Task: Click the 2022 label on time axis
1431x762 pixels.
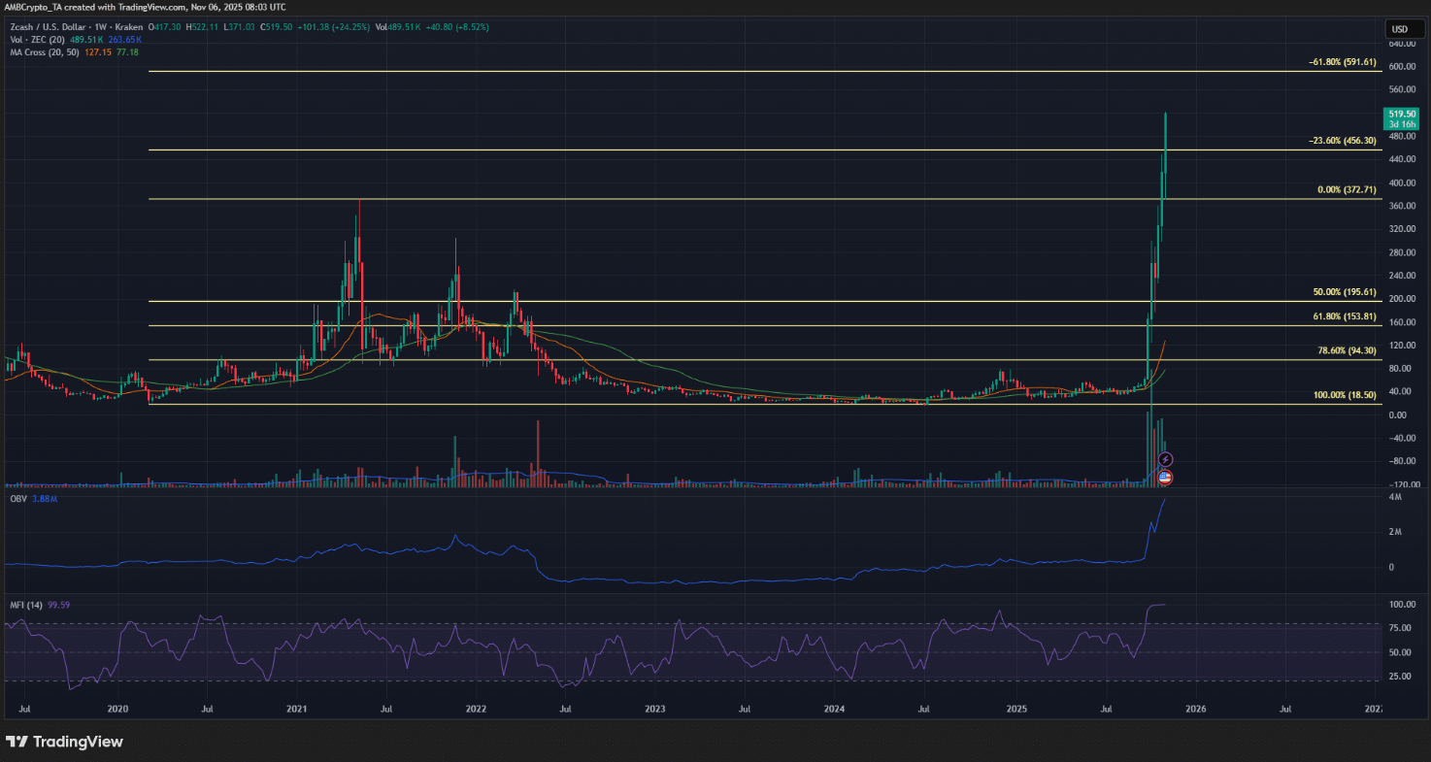Action: [x=476, y=710]
